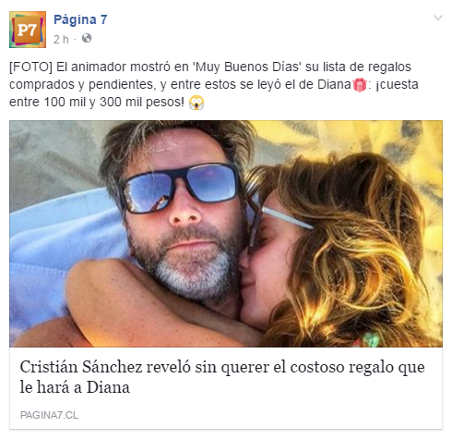Open the post's 2 h timestamp
The image size is (452, 439).
coord(61,40)
